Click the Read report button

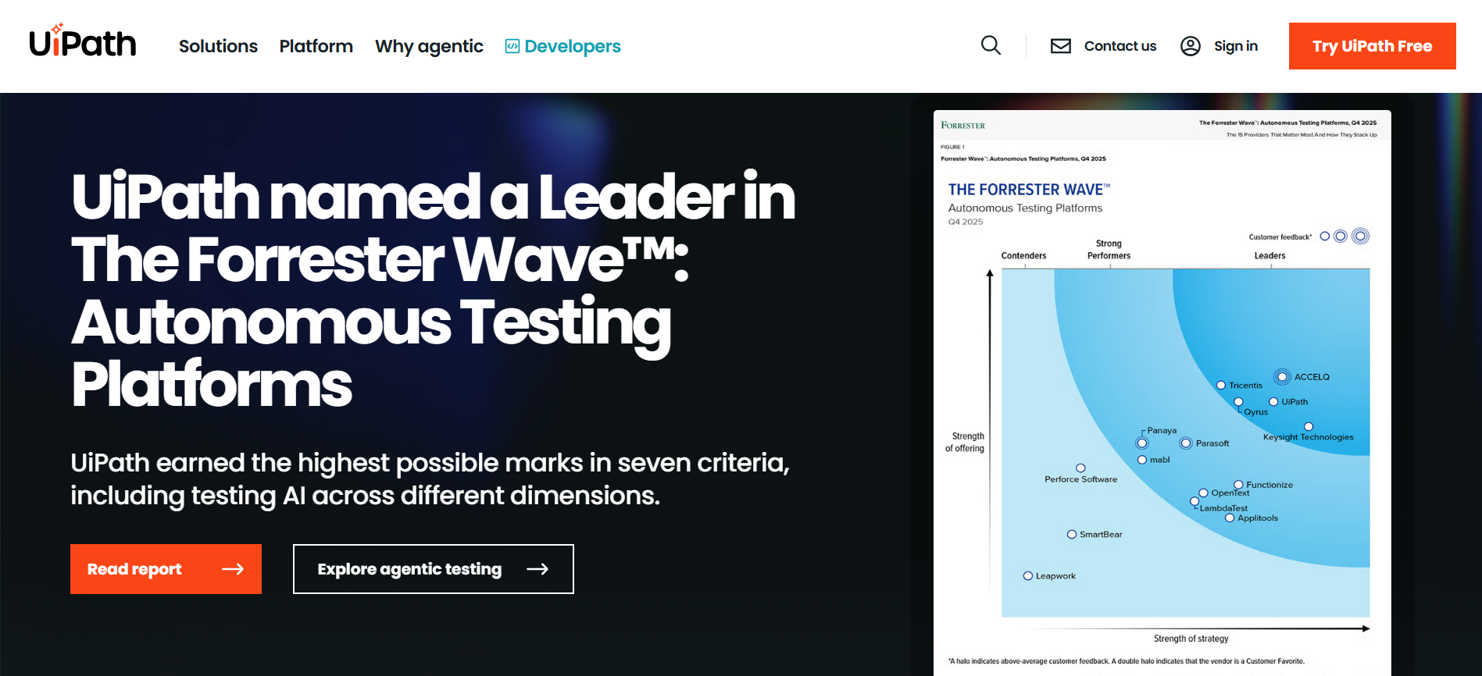166,569
